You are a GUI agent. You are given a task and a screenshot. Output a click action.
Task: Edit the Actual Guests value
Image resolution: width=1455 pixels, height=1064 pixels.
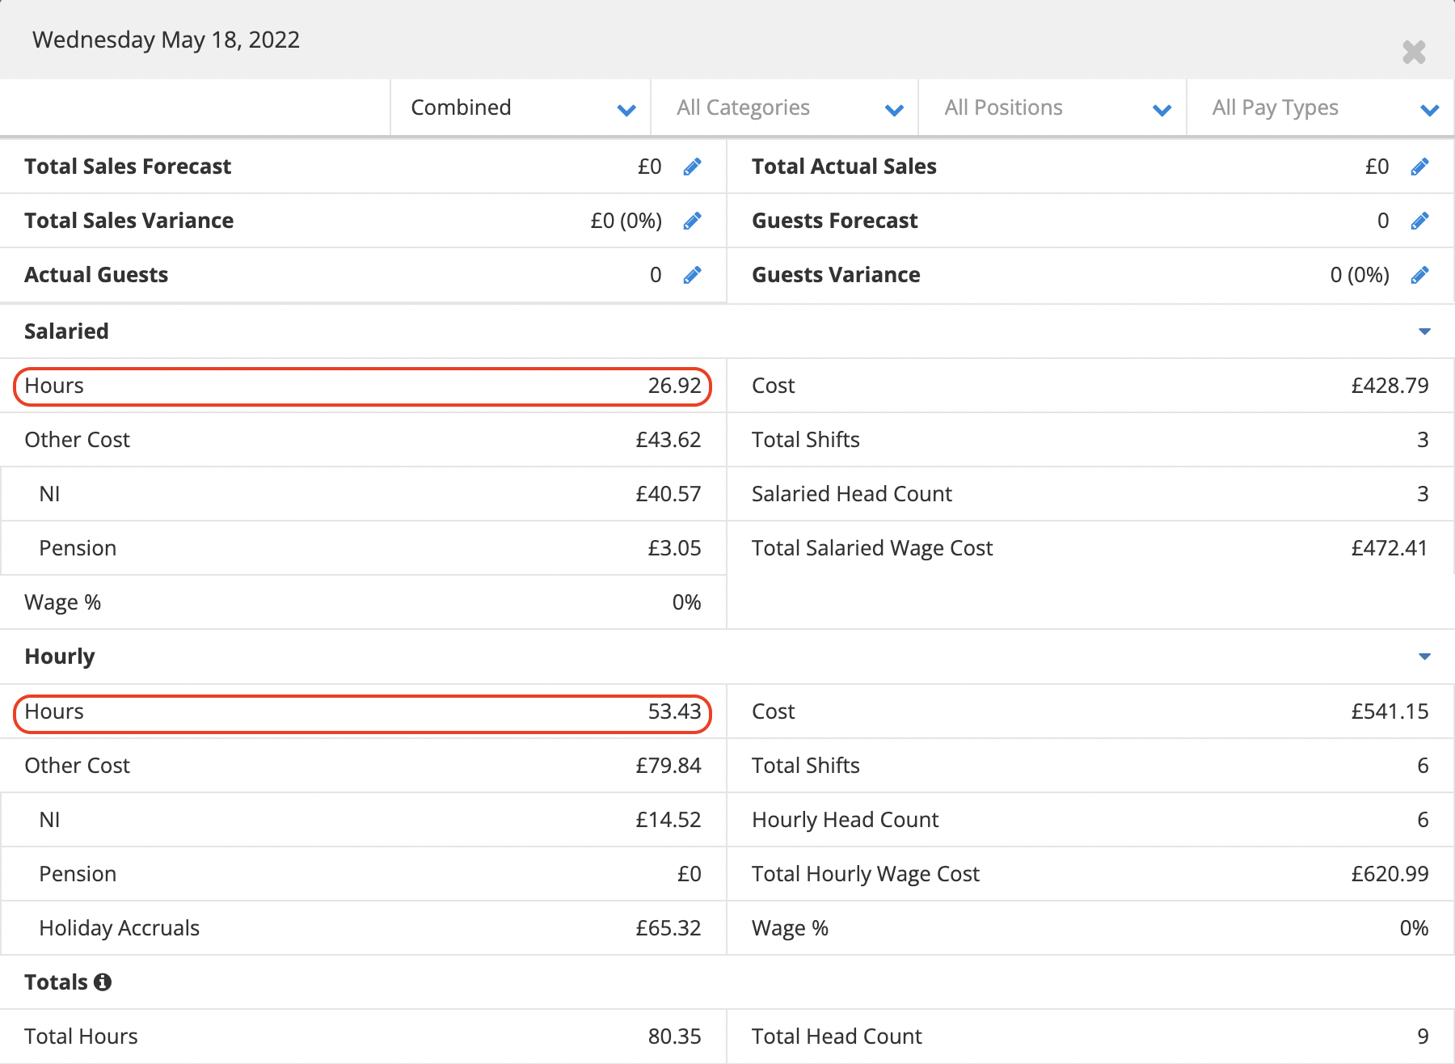pos(692,275)
